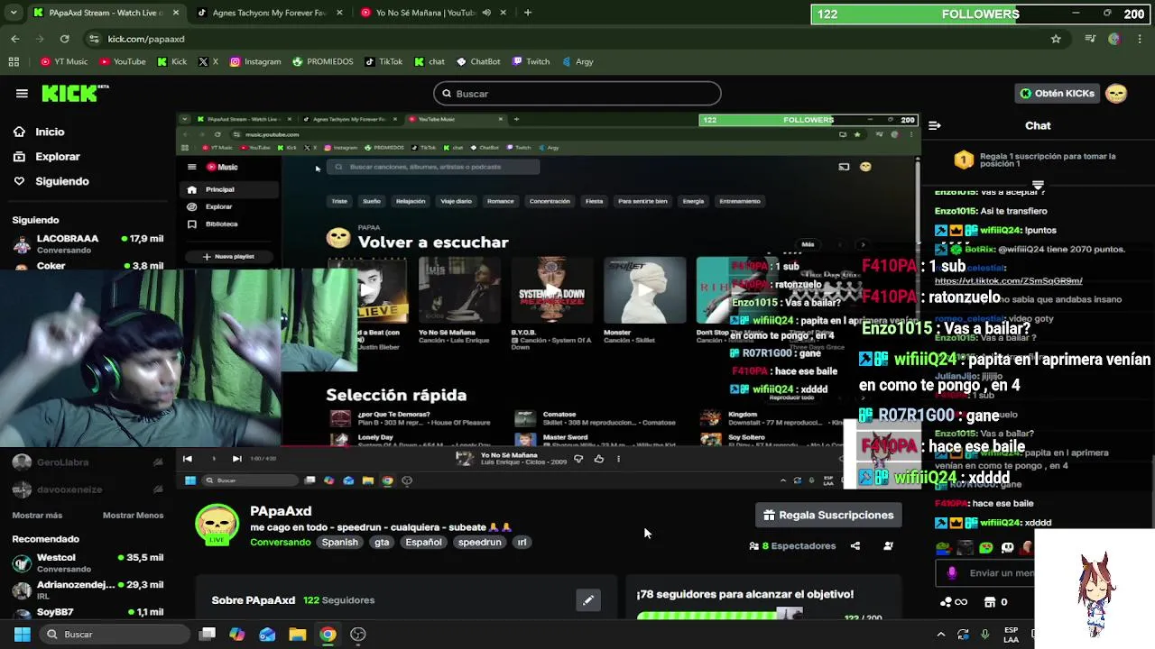The height and width of the screenshot is (649, 1155).
Task: Click the KICK logo
Action: [75, 93]
